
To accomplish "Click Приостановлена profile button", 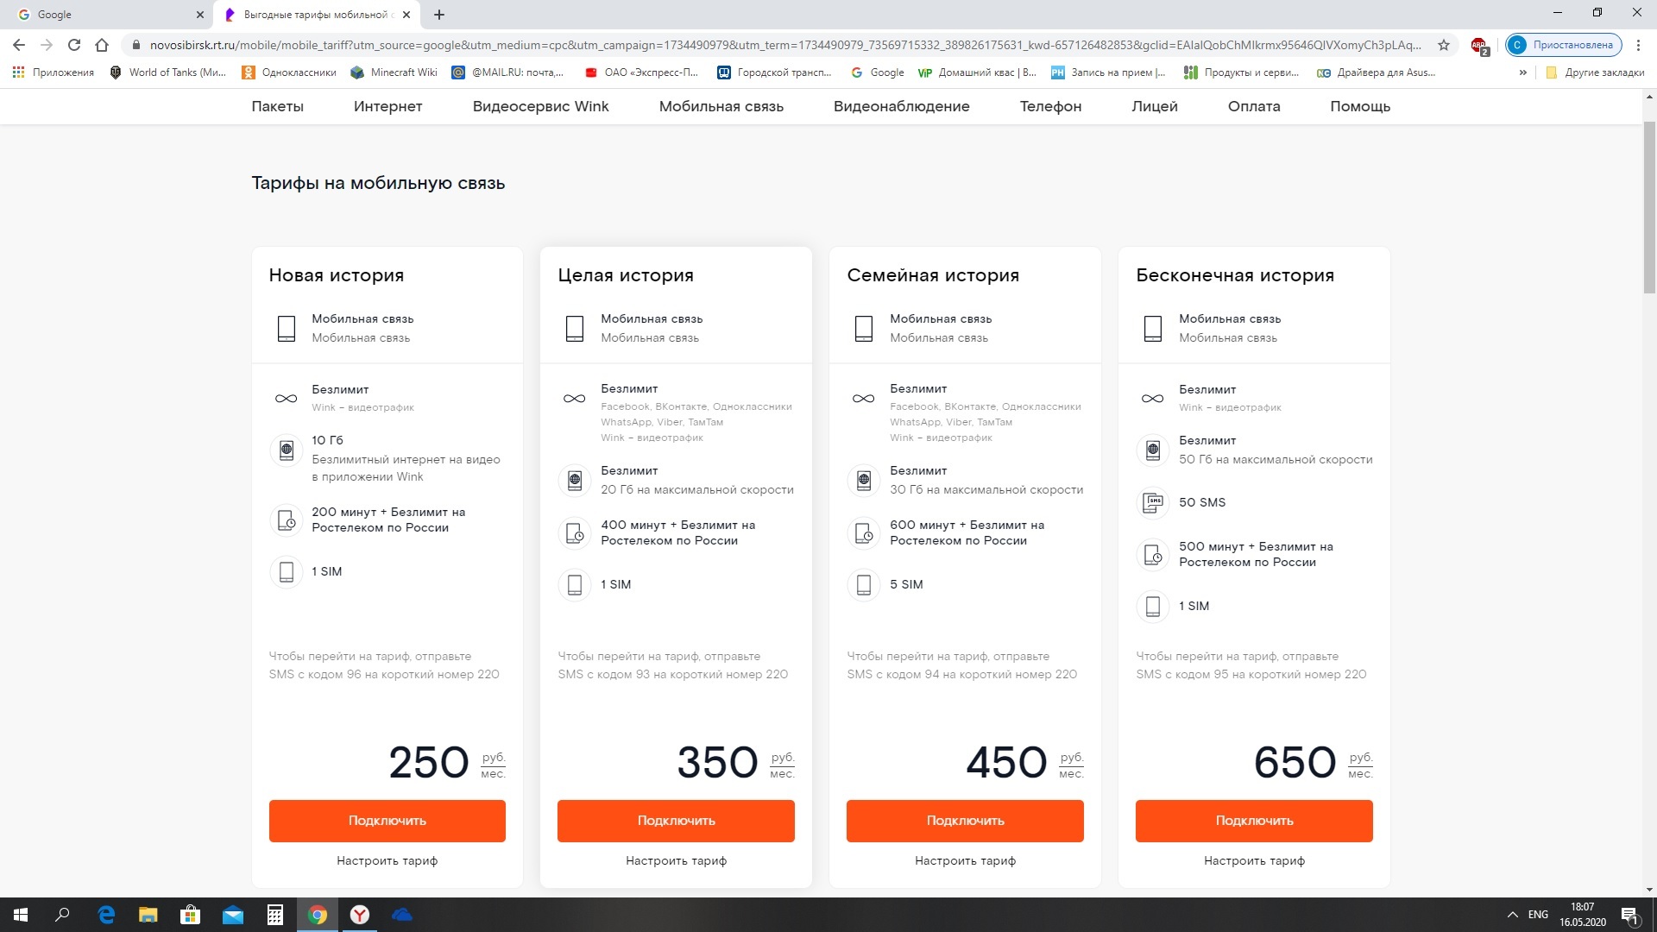I will pyautogui.click(x=1564, y=45).
